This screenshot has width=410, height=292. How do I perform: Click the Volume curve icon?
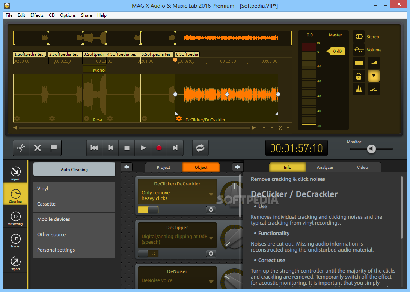pos(359,49)
